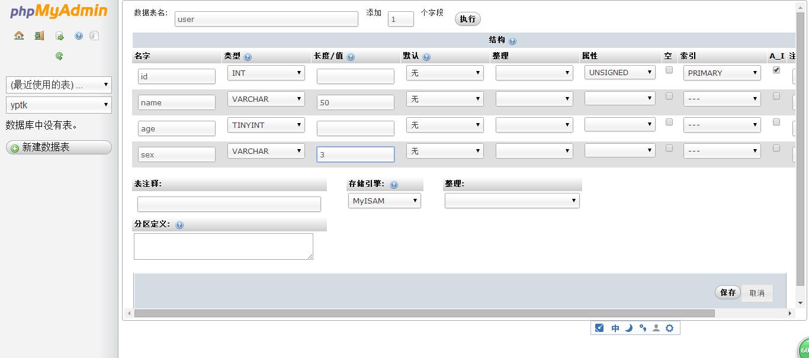Viewport: 809px width, 358px height.
Task: Open help icon beside 存储引擎 label
Action: point(394,185)
